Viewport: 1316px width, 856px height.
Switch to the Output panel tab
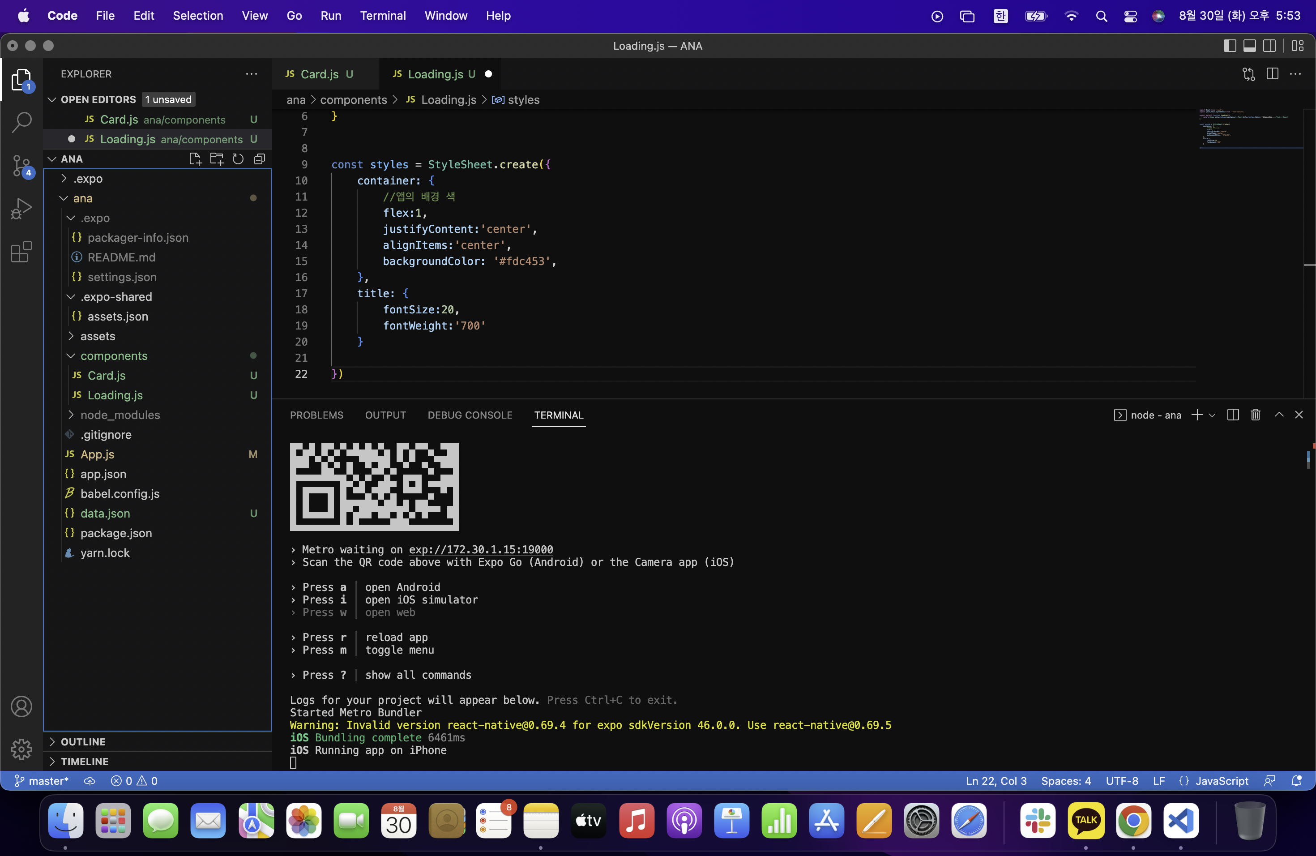point(385,415)
